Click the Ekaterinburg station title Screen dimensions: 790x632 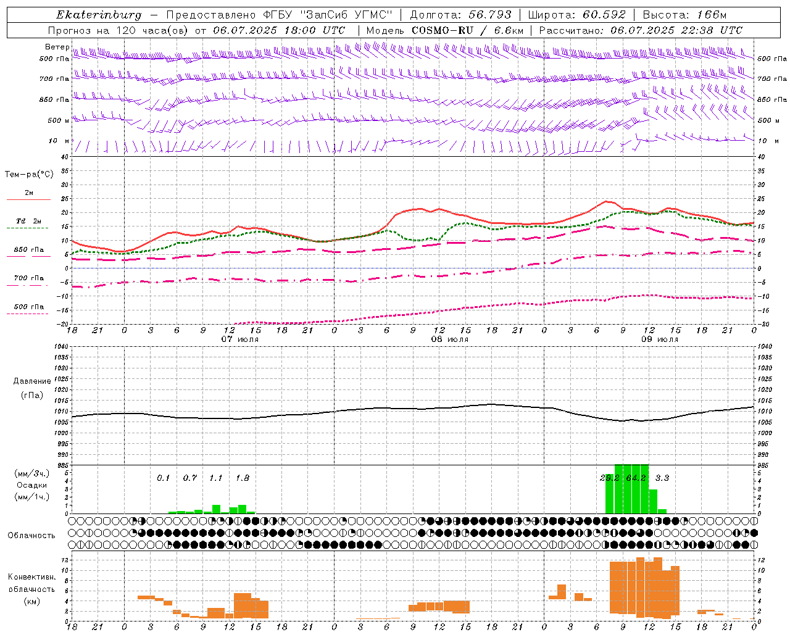(99, 15)
